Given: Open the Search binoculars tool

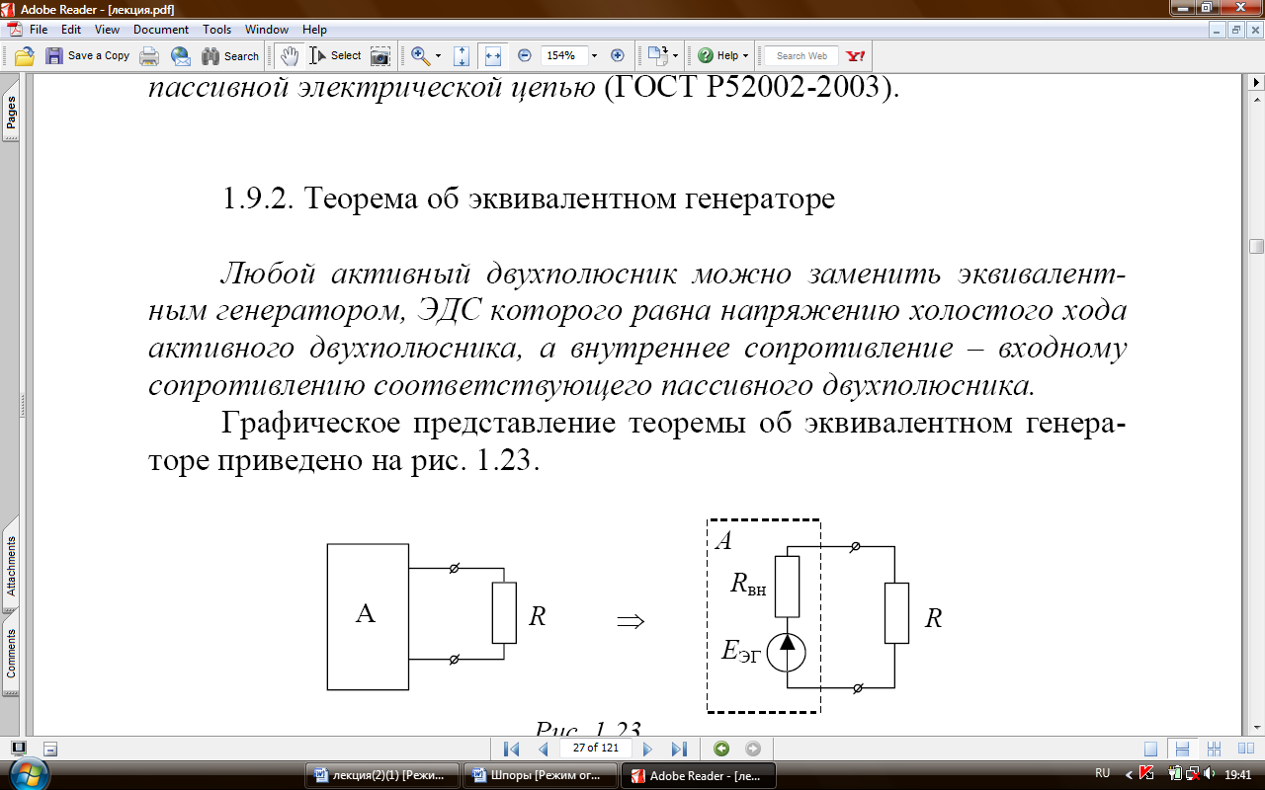Looking at the screenshot, I should click(x=230, y=55).
